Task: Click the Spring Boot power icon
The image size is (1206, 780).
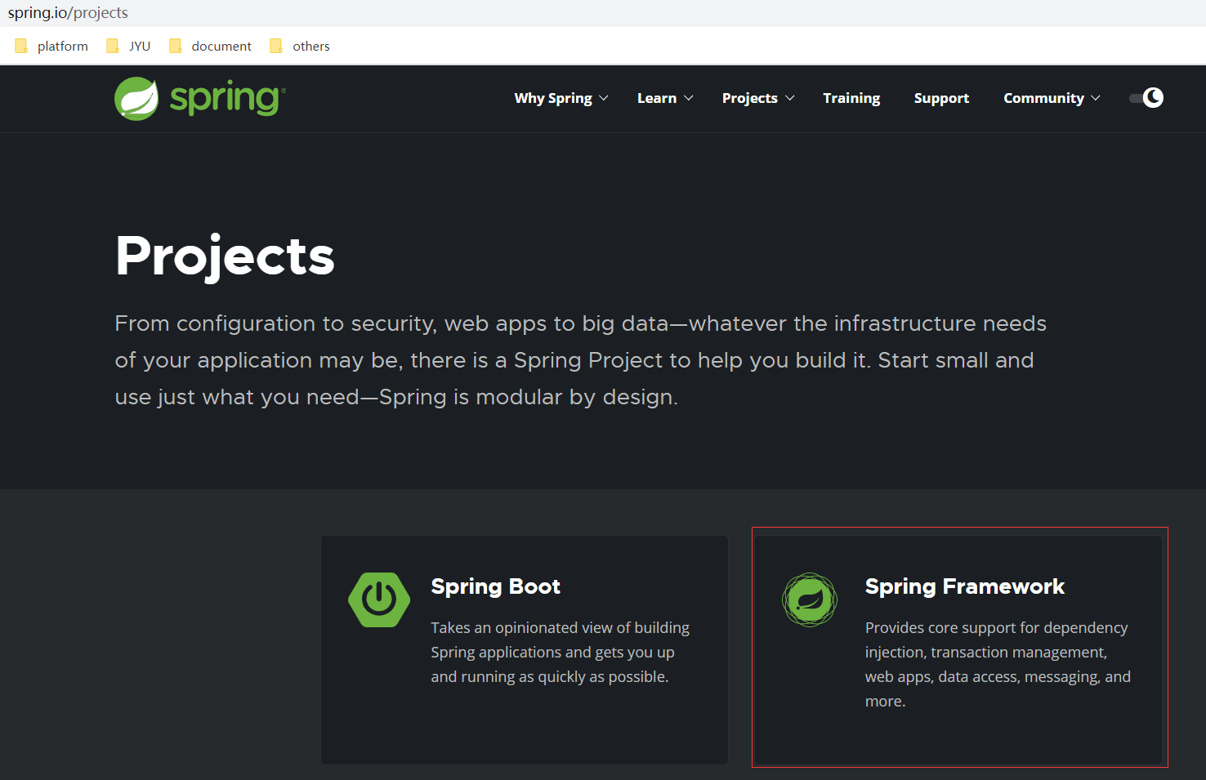Action: (379, 599)
